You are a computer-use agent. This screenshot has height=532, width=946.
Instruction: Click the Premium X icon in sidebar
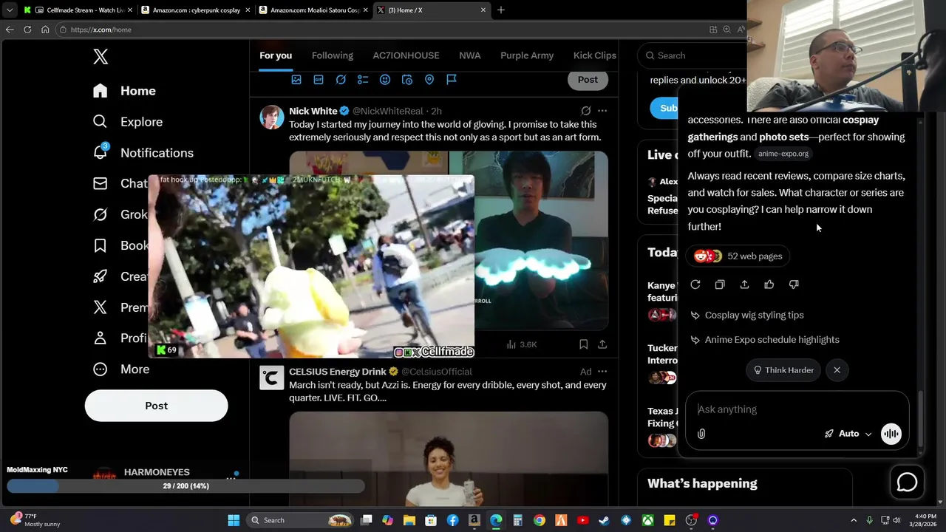pyautogui.click(x=101, y=307)
